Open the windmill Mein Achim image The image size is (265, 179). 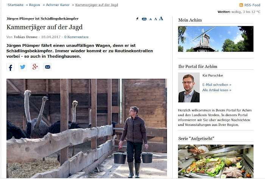(x=216, y=39)
